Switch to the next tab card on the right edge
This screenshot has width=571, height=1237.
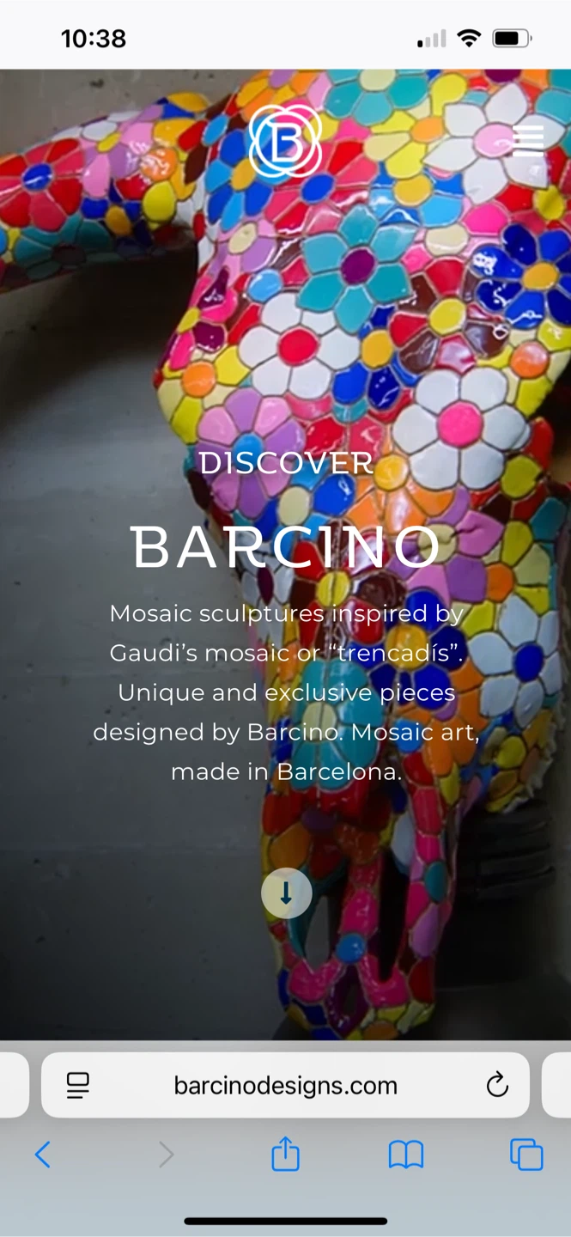(x=557, y=1085)
